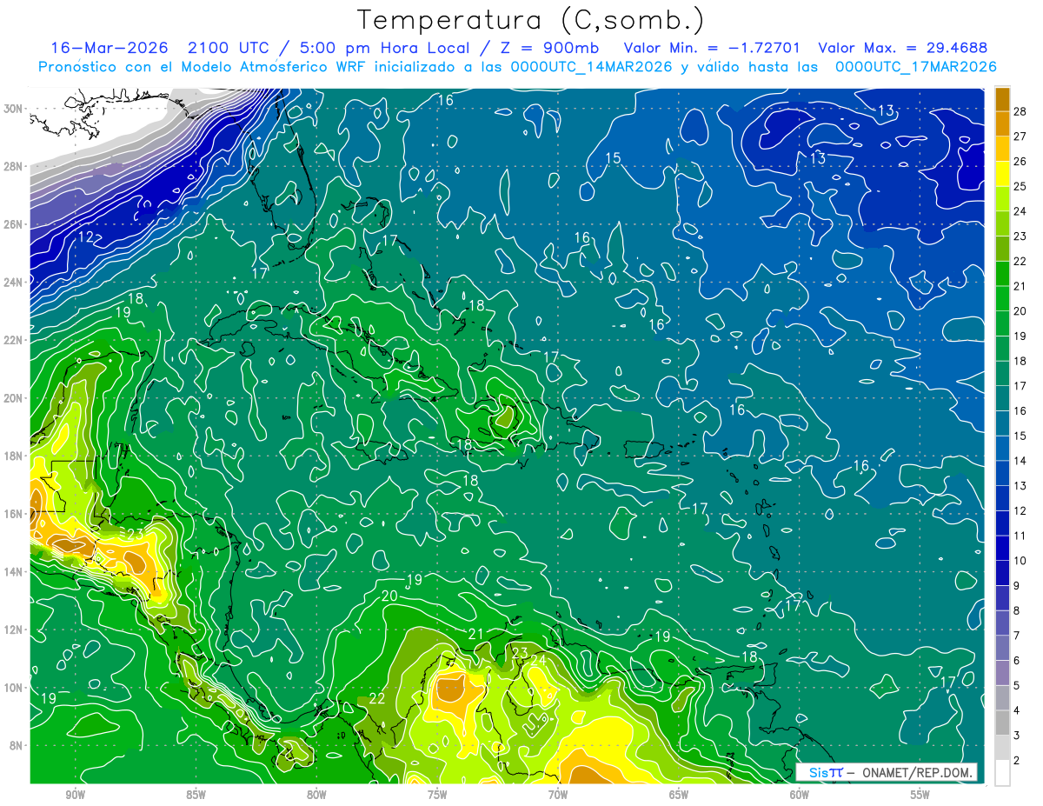Click the longitude axis label "60W"
The width and height of the screenshot is (1043, 806).
(x=800, y=794)
